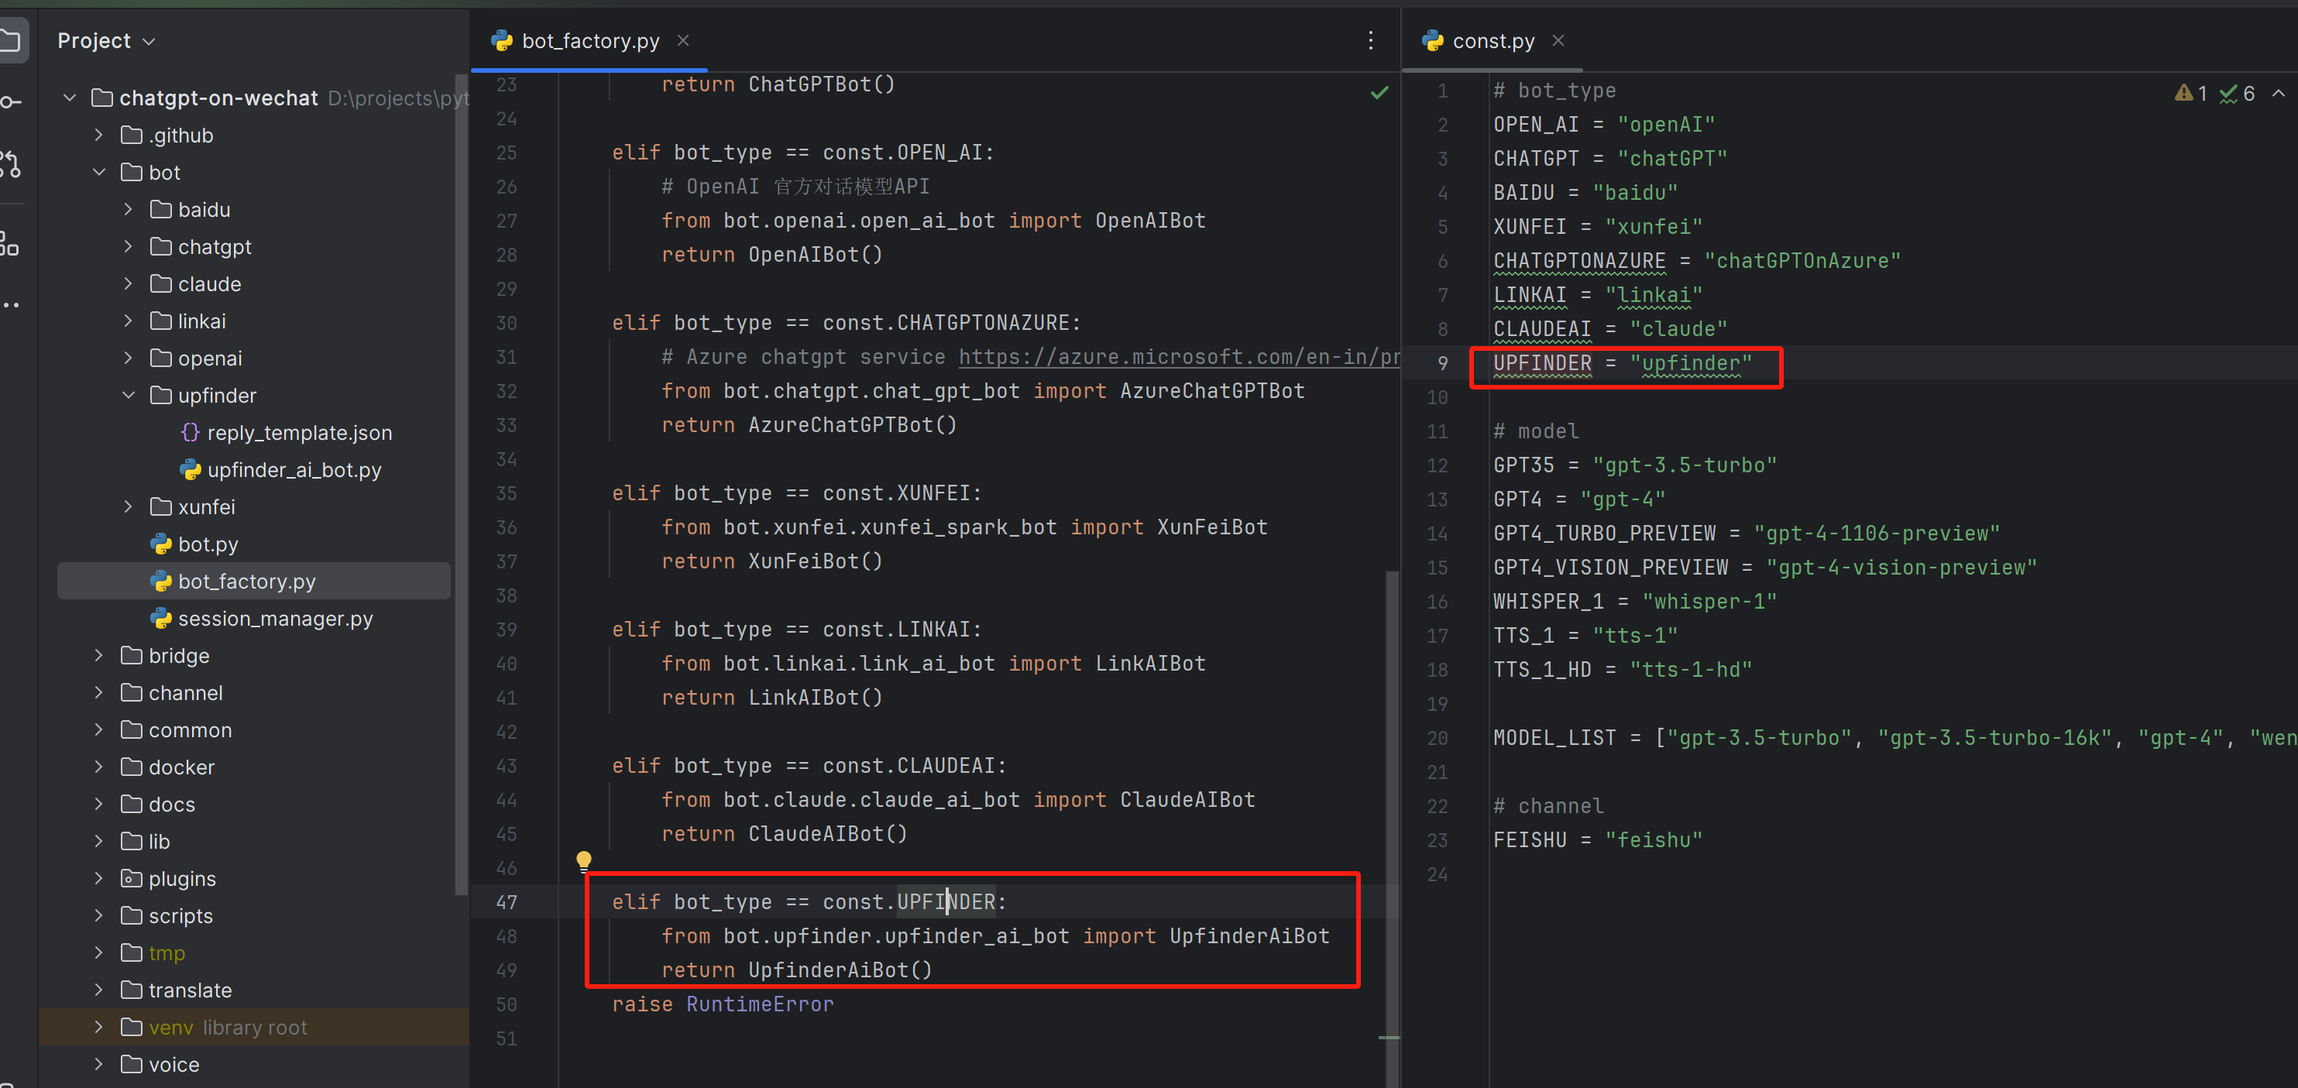Click the UPFINDER constant on line 9

[x=1542, y=364]
